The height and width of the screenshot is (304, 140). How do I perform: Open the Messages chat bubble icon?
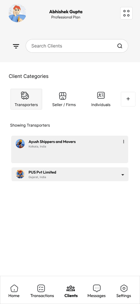[96, 288]
